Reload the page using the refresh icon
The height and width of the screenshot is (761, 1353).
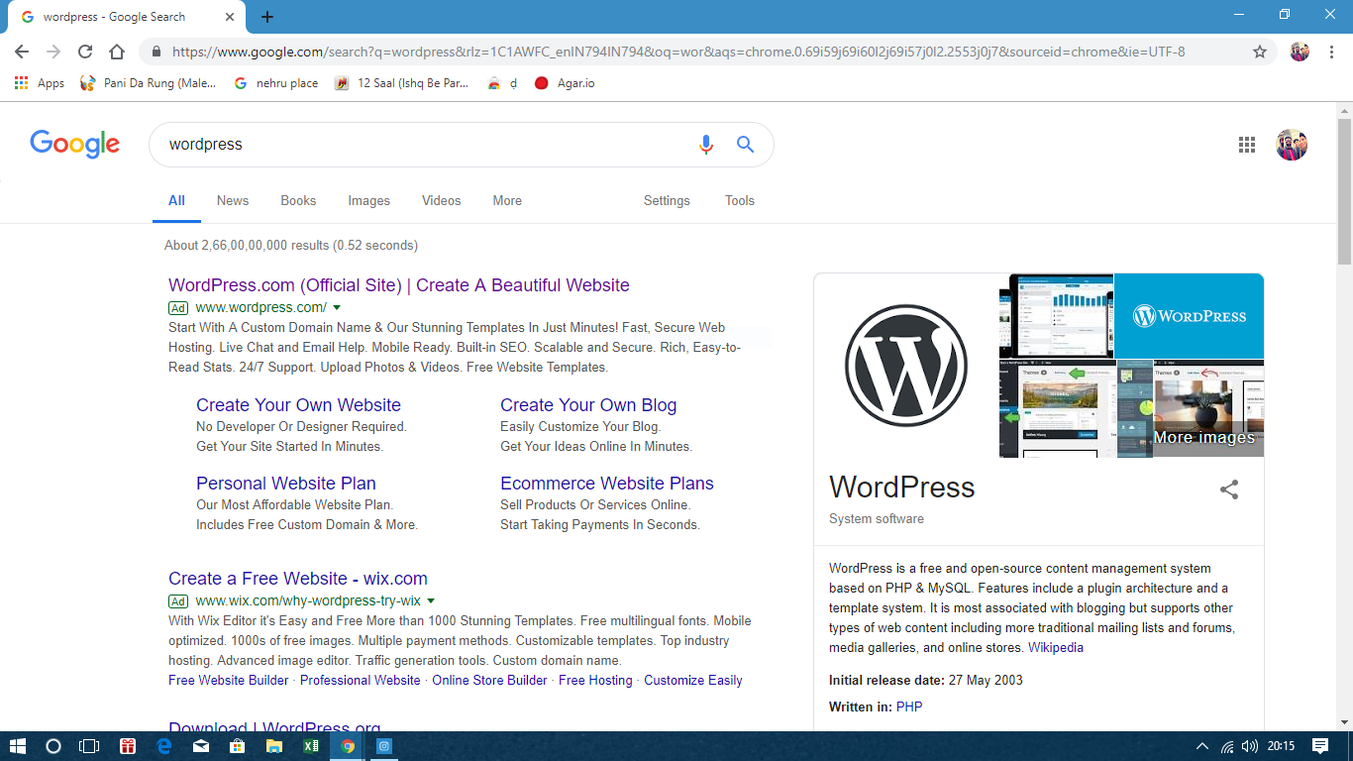coord(85,52)
